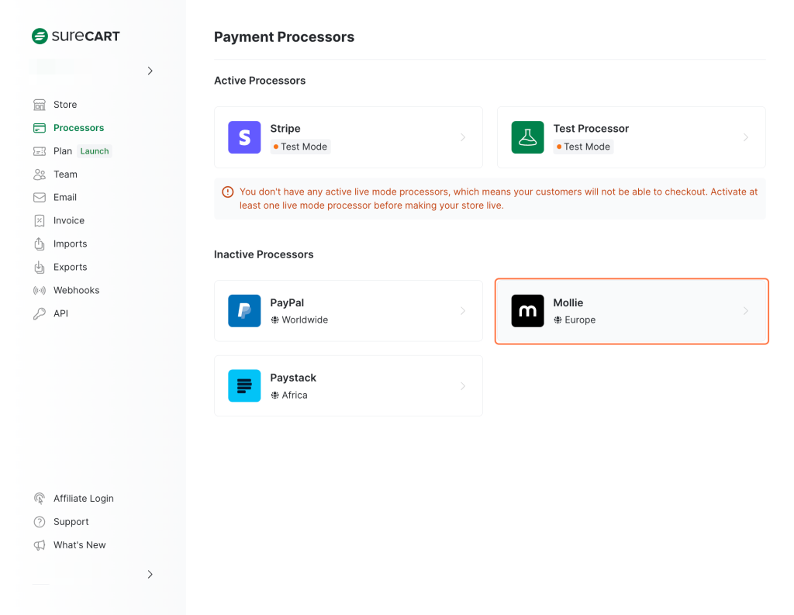Screen dimensions: 794x615
Task: Click the SureCart logo
Action: [x=76, y=36]
